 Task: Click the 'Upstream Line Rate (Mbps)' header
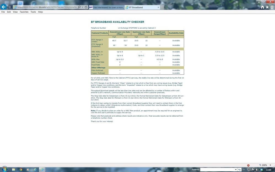click(x=141, y=33)
